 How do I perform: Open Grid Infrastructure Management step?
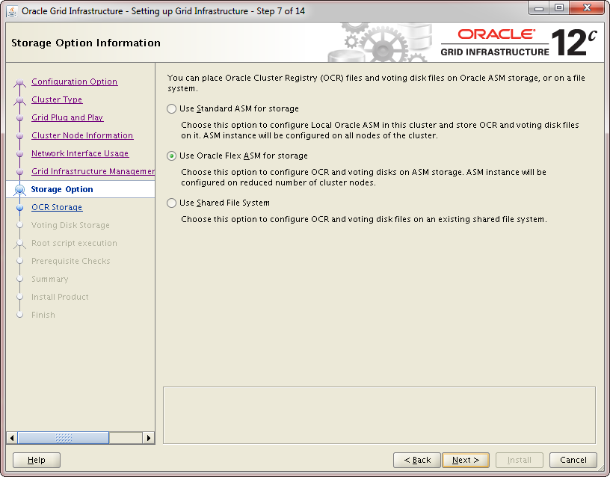coord(93,172)
